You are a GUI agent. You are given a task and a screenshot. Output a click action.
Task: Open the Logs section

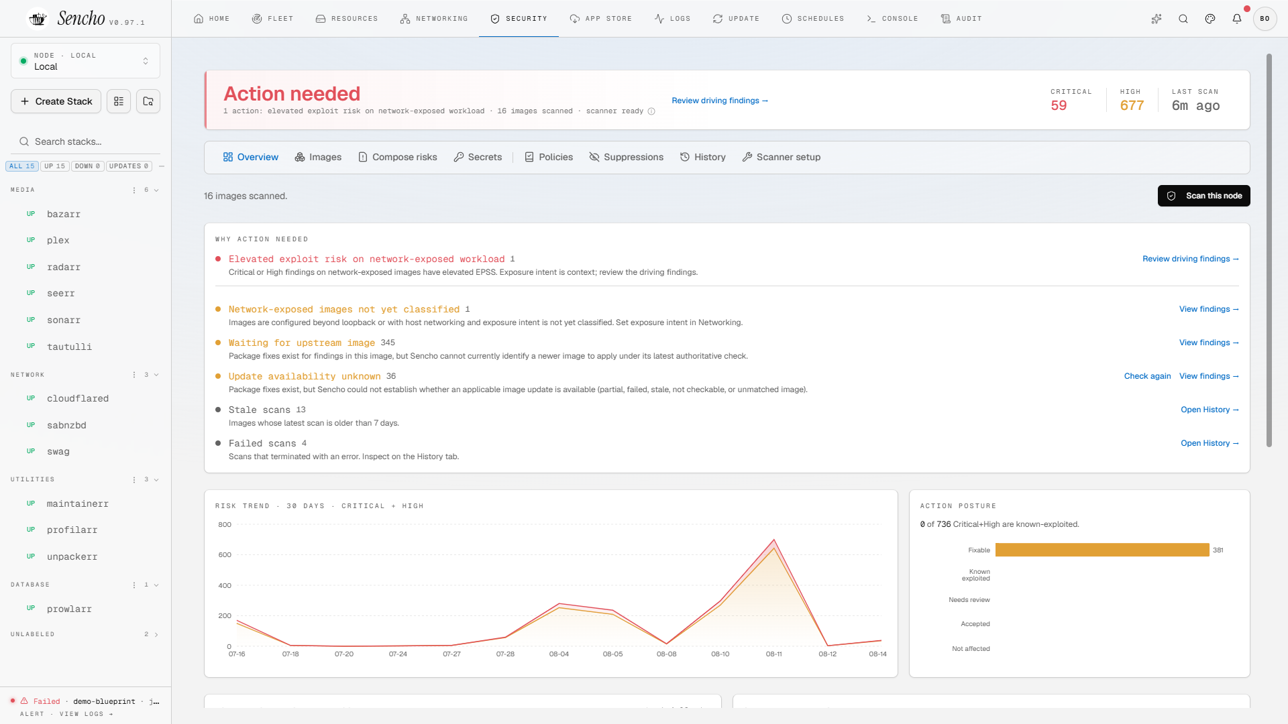pos(673,19)
